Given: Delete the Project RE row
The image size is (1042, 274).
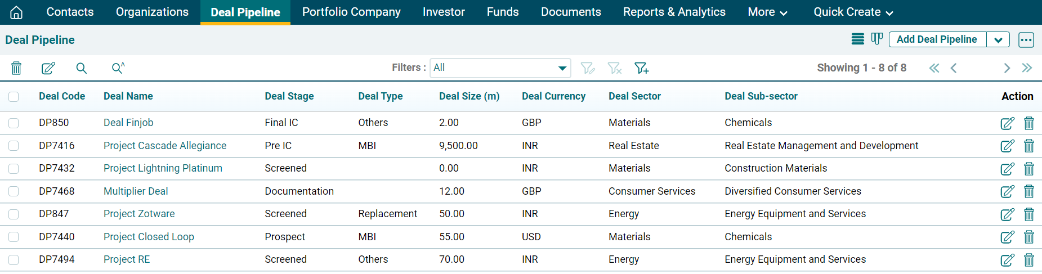Looking at the screenshot, I should (1028, 260).
